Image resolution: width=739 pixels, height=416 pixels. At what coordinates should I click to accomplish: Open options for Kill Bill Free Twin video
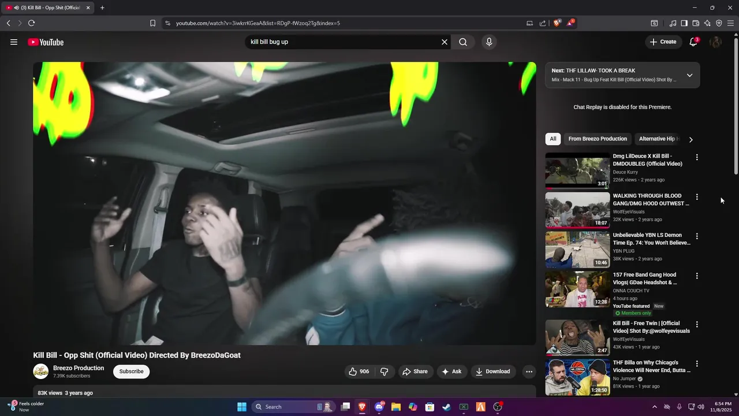697,324
